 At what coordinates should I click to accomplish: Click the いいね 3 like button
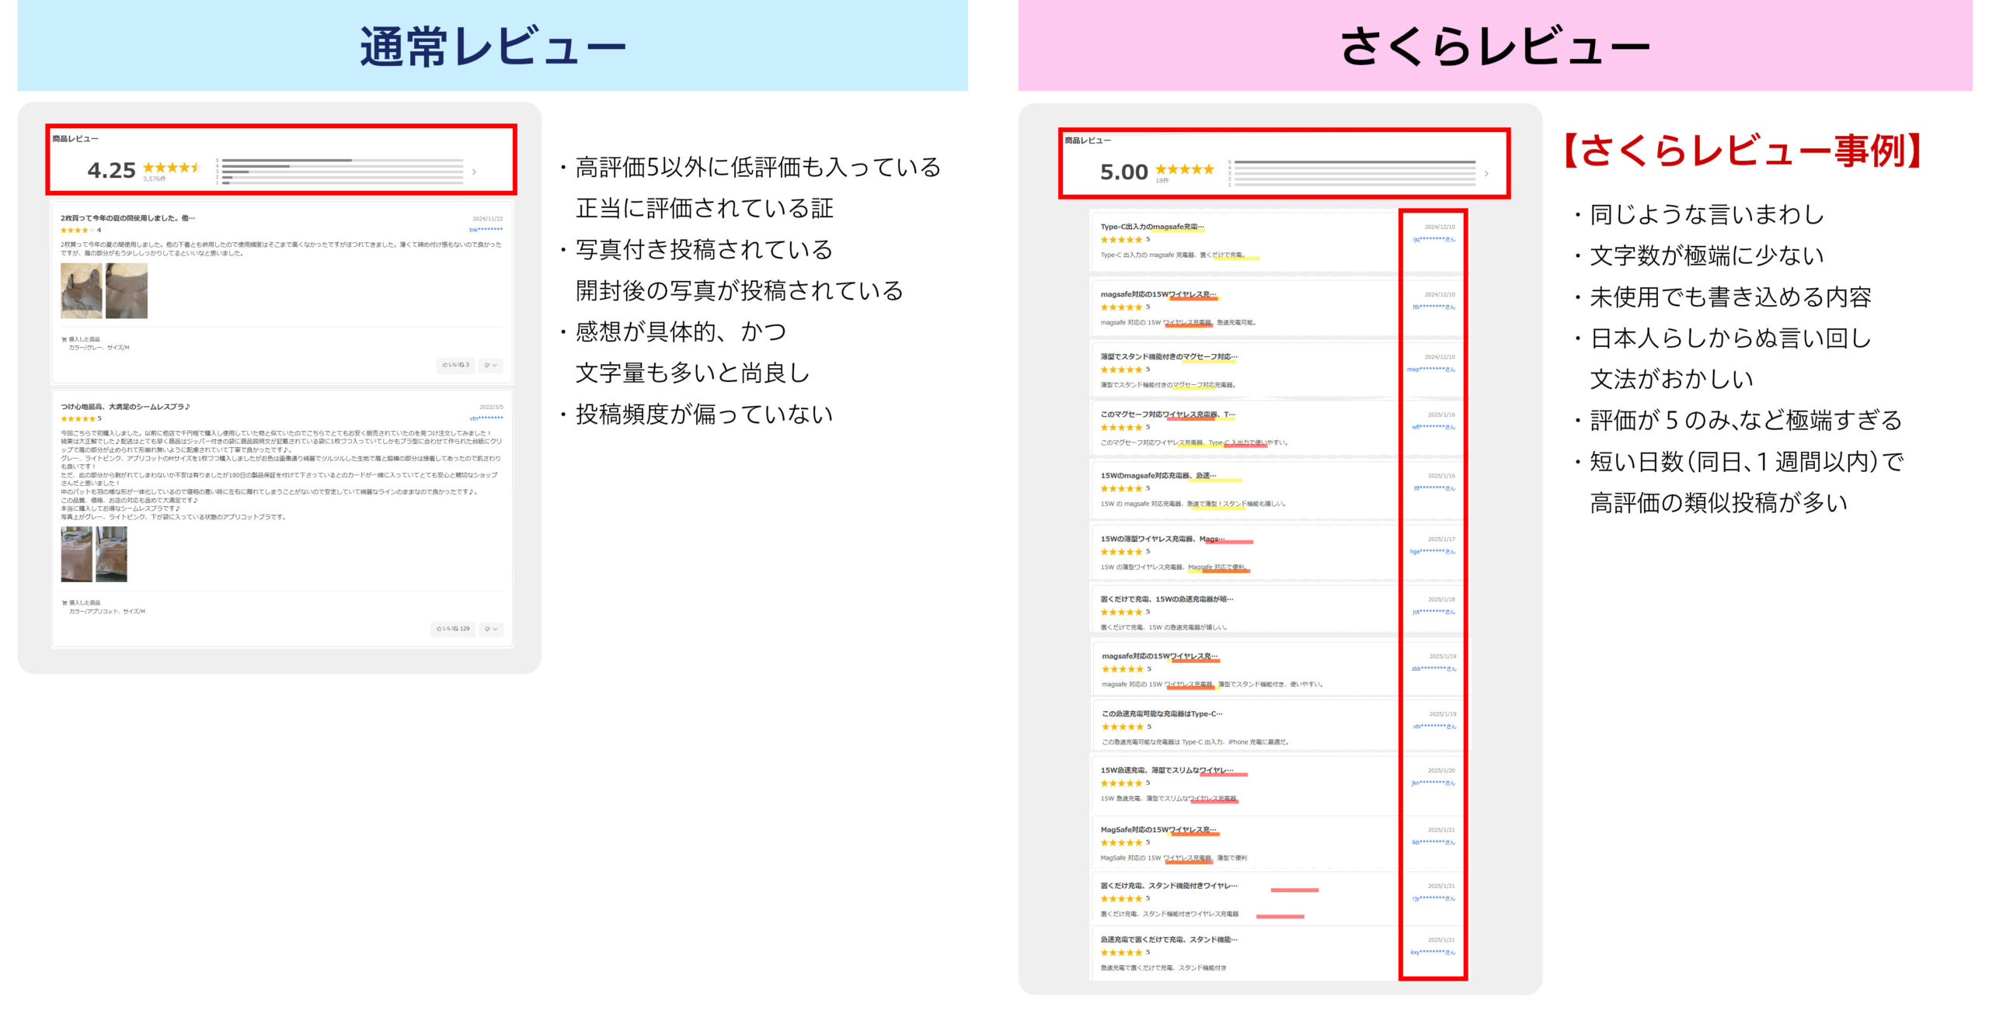(456, 365)
